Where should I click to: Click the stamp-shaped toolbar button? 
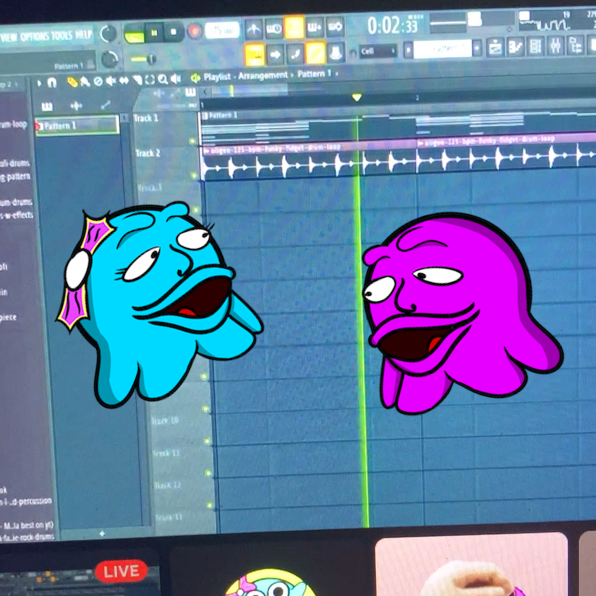[336, 52]
